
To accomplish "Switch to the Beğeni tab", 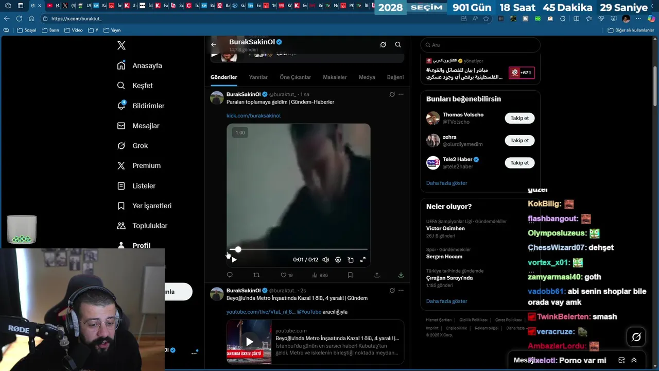I will pyautogui.click(x=395, y=77).
